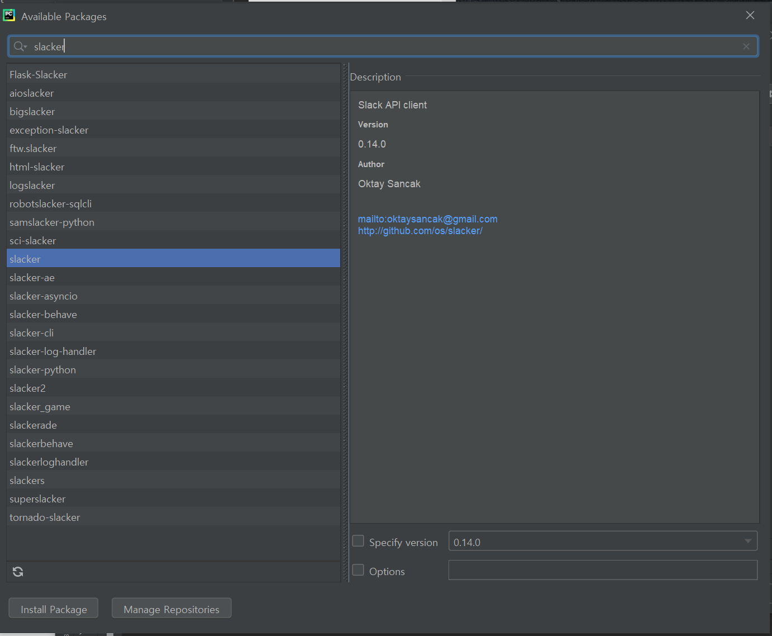772x636 pixels.
Task: Click Install Package button
Action: point(54,609)
